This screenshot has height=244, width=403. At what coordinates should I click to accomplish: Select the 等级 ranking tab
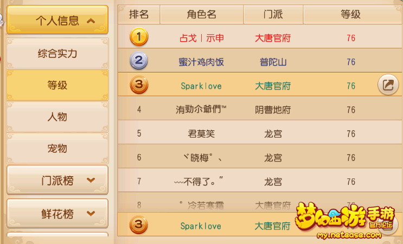(x=57, y=85)
